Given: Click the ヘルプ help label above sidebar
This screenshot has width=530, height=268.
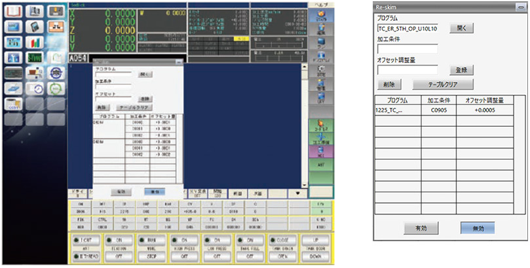Looking at the screenshot, I should click(320, 5).
